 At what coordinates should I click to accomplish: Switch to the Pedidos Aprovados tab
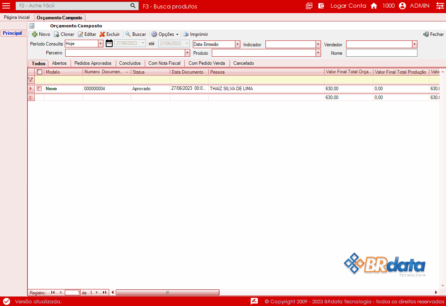click(x=93, y=63)
